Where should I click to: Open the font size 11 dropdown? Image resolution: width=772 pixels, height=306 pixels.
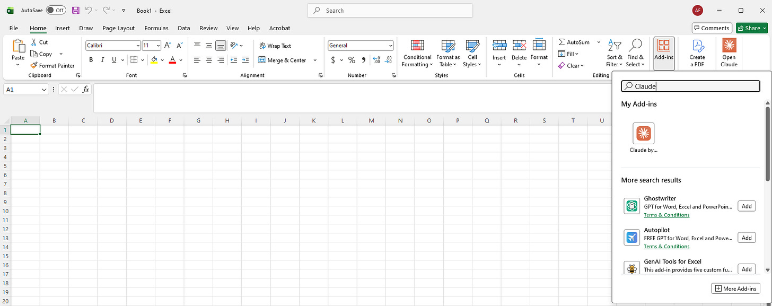[x=159, y=46]
